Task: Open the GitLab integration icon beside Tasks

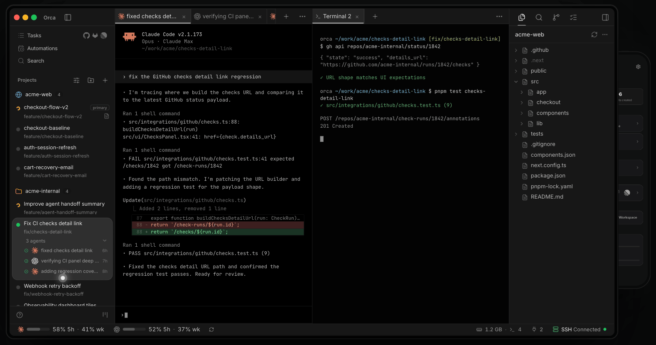Action: tap(95, 35)
